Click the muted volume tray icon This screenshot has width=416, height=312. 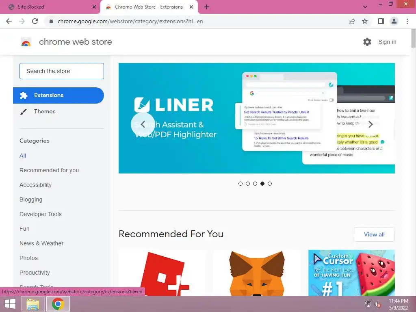(x=378, y=304)
